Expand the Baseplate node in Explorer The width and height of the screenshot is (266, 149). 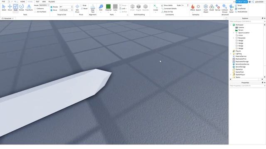tap(234, 38)
